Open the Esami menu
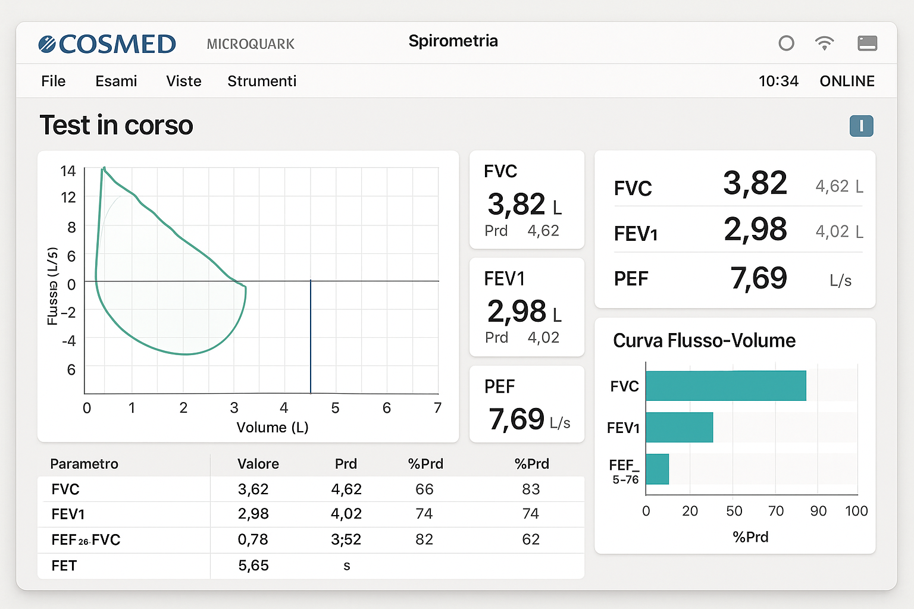The width and height of the screenshot is (914, 609). (x=116, y=81)
